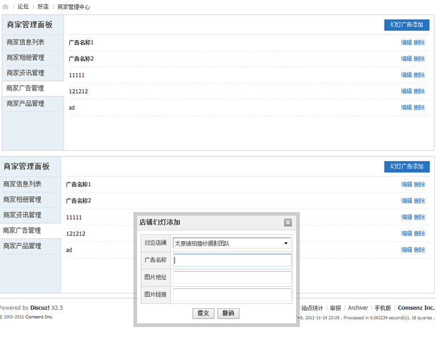Select 商家产品管理 in bottom panel sidebar
The height and width of the screenshot is (339, 437).
[x=22, y=246]
